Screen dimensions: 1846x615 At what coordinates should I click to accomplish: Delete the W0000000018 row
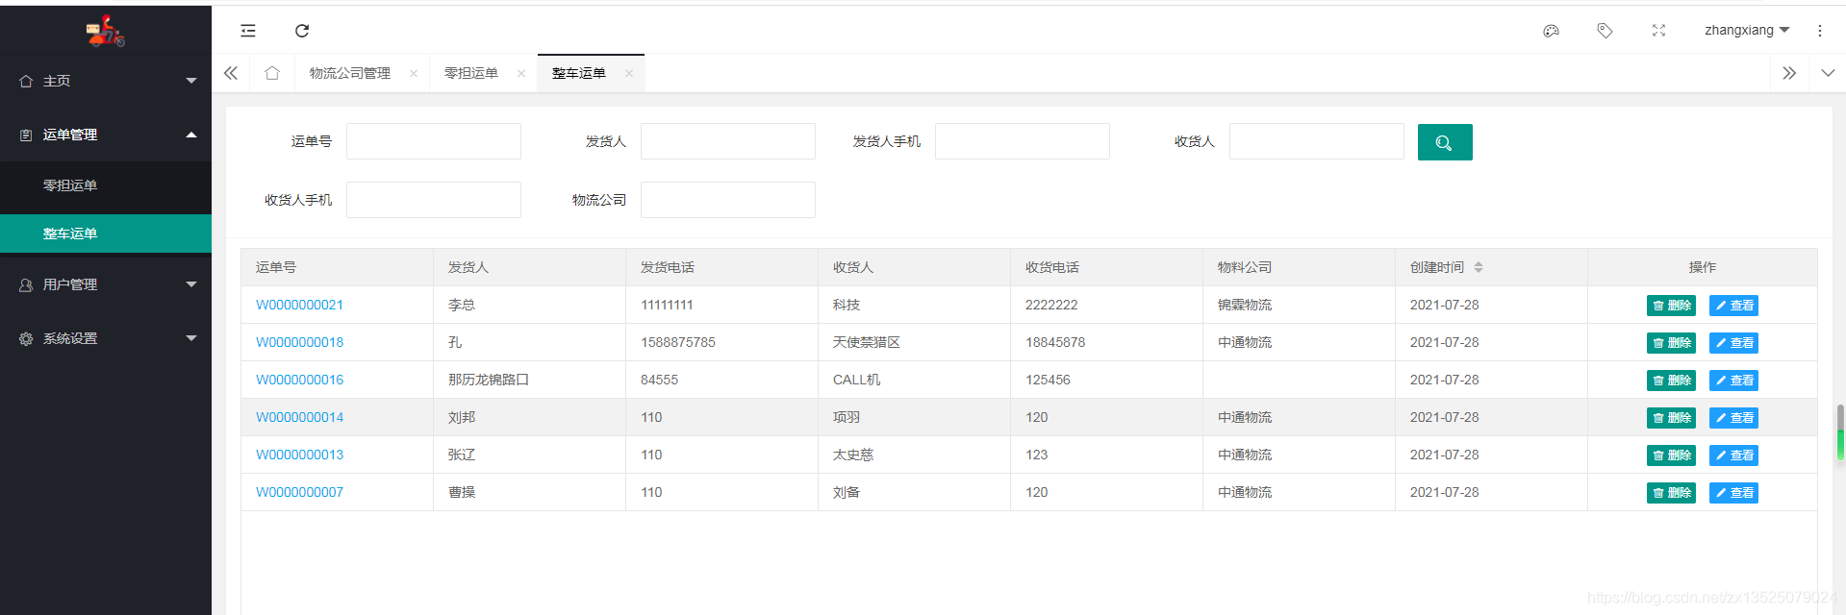tap(1671, 343)
